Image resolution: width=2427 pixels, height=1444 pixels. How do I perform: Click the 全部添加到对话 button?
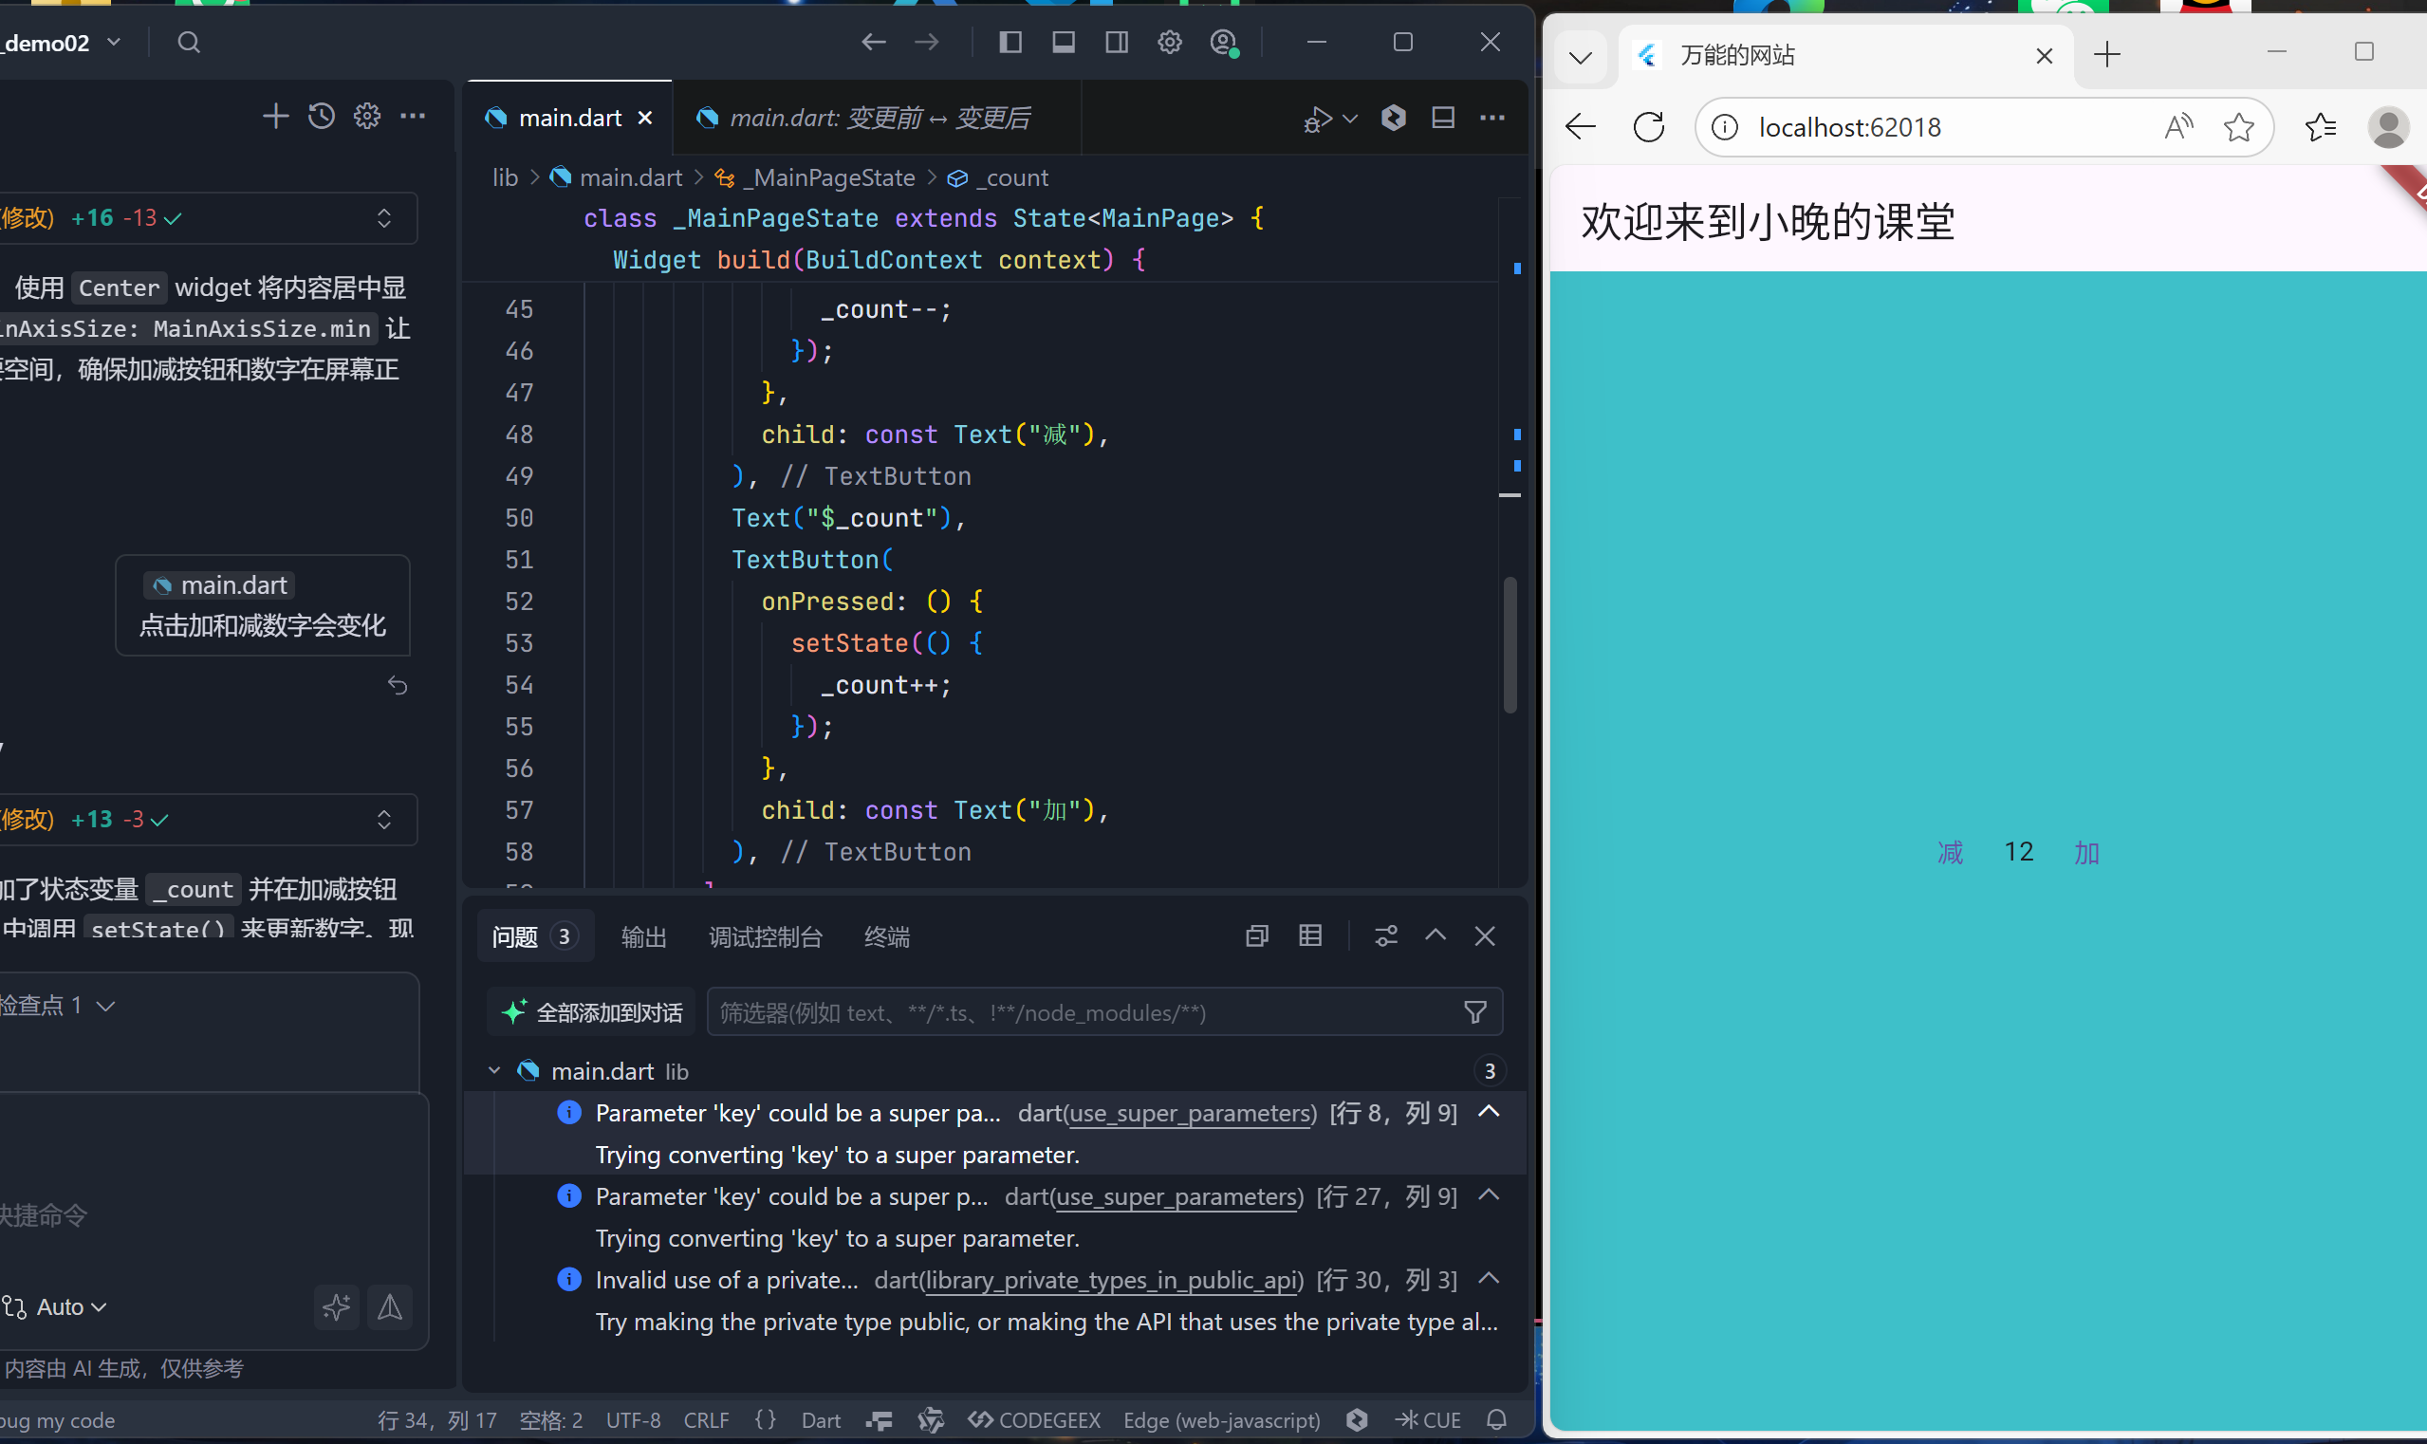pos(592,1013)
